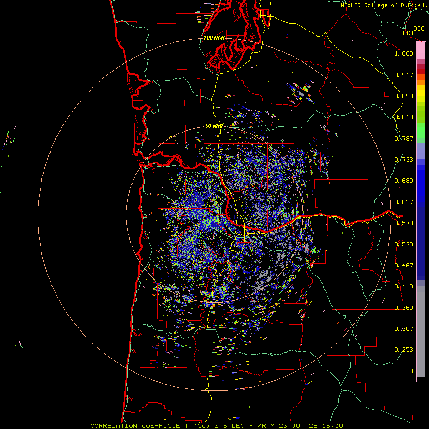Click the TH threshold legend label
429x429 pixels.
409,371
